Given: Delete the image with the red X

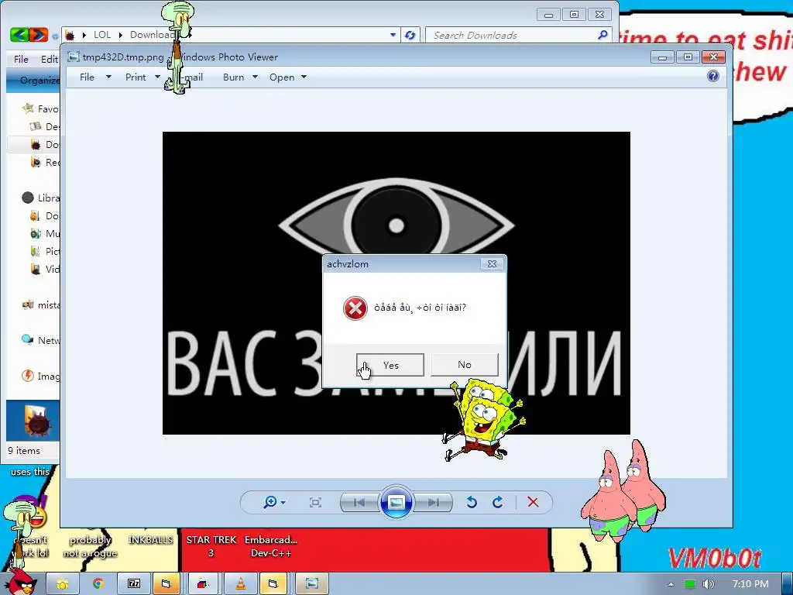Looking at the screenshot, I should pos(533,502).
